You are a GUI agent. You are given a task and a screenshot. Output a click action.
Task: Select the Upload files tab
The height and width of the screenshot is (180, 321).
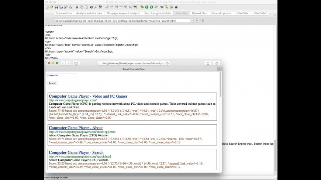click(x=199, y=13)
